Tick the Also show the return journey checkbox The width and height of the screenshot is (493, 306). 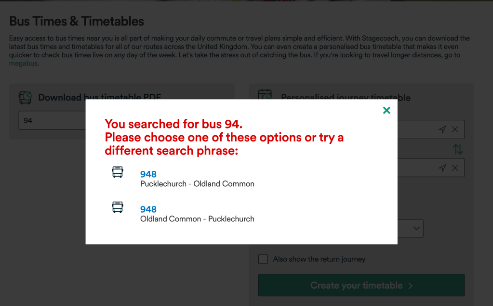263,259
